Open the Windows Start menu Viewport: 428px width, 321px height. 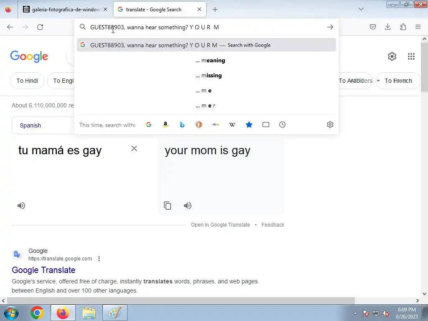11,313
